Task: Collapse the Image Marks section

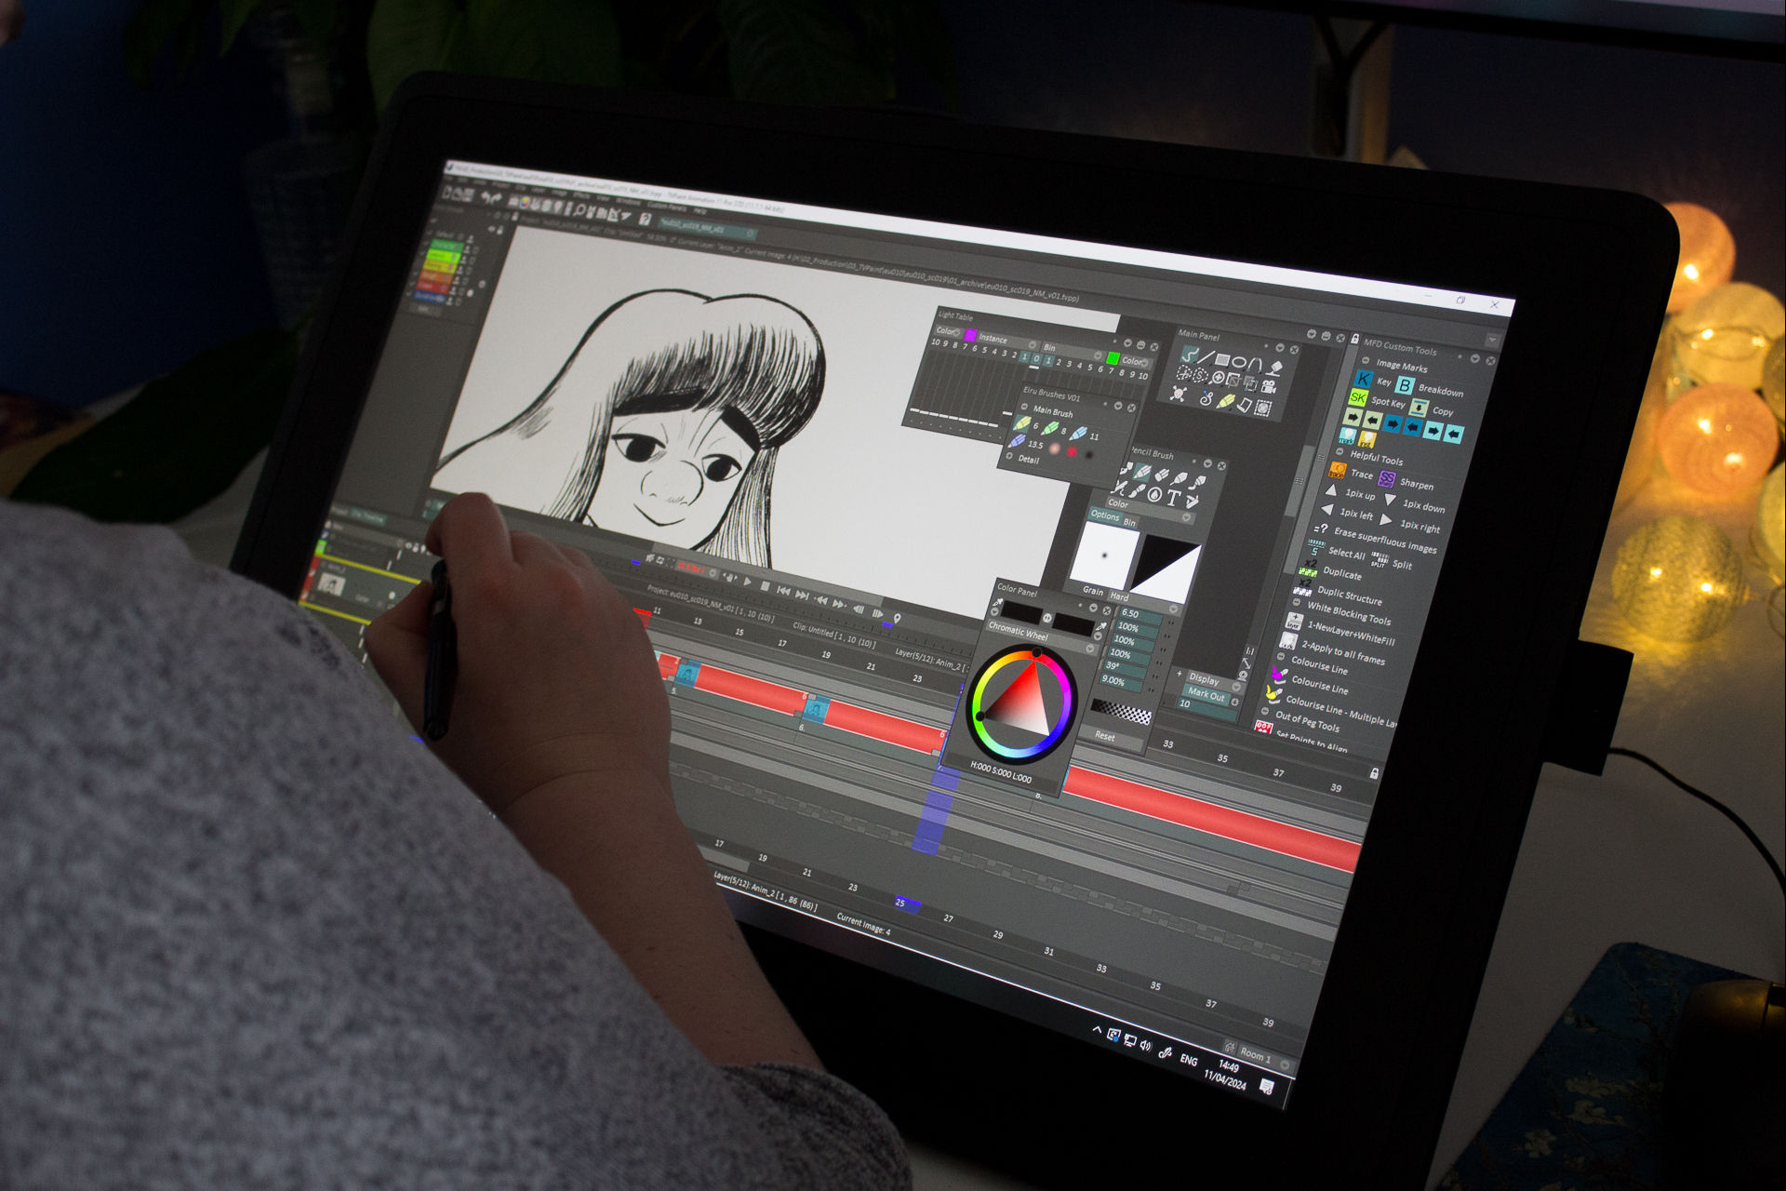Action: point(1366,361)
